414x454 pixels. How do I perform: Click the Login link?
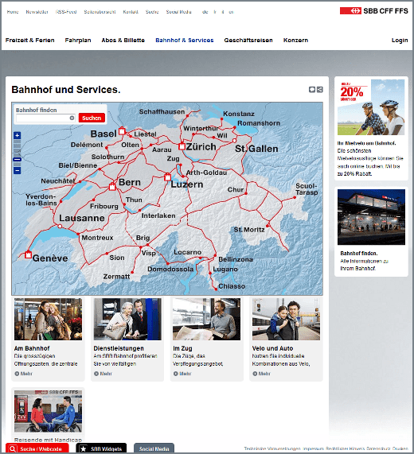click(400, 41)
